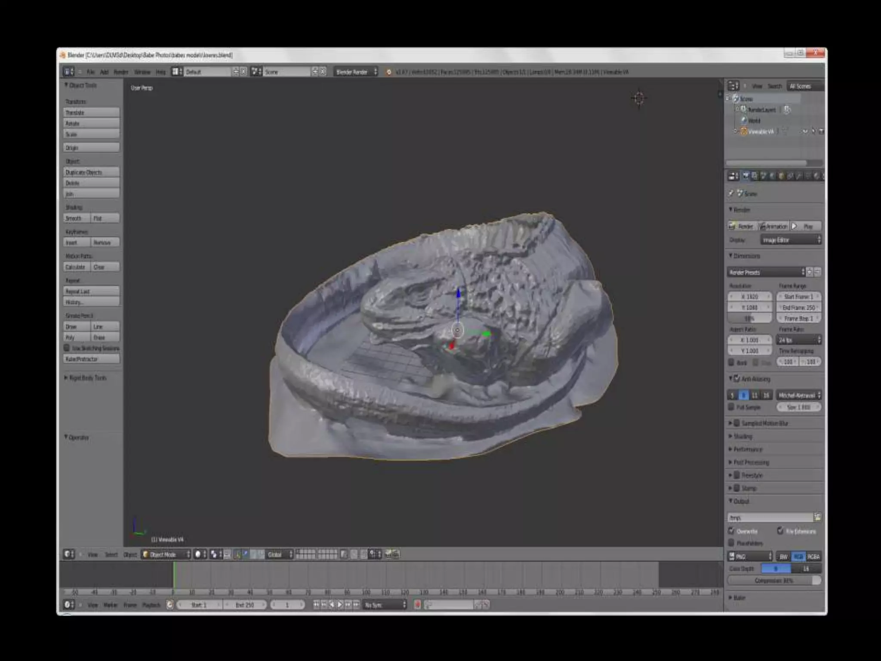Click the viewport shading sphere icon
The height and width of the screenshot is (661, 881).
[x=198, y=554]
